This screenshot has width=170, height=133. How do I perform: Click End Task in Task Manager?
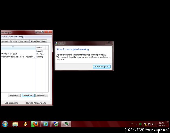tap(14, 96)
